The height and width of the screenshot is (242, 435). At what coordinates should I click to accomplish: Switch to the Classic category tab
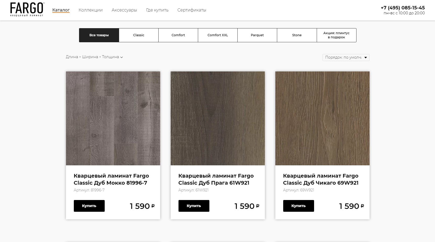pos(139,35)
